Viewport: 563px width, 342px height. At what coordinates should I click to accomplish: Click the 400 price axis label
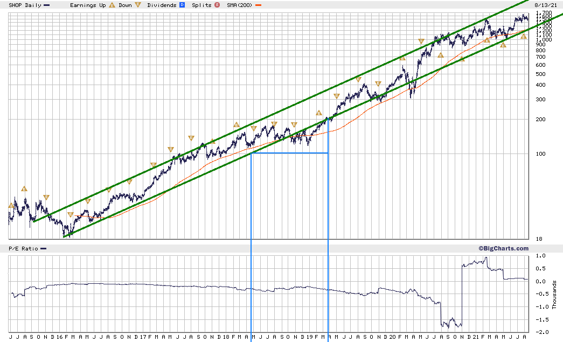(x=540, y=85)
